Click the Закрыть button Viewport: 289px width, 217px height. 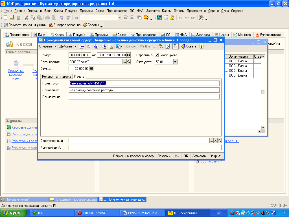pos(216,156)
